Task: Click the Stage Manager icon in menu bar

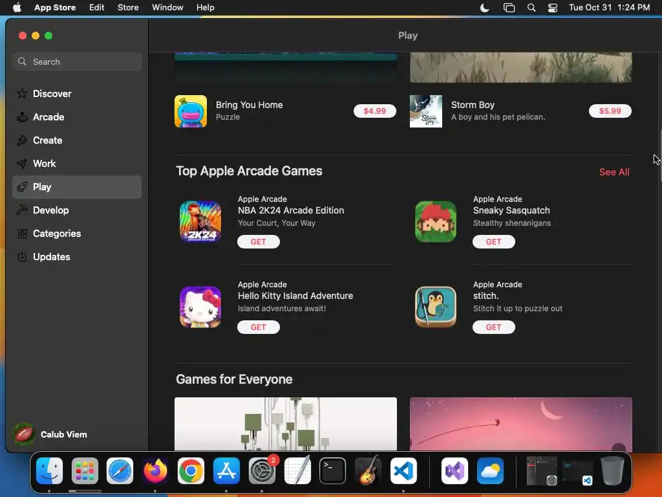Action: click(x=509, y=8)
